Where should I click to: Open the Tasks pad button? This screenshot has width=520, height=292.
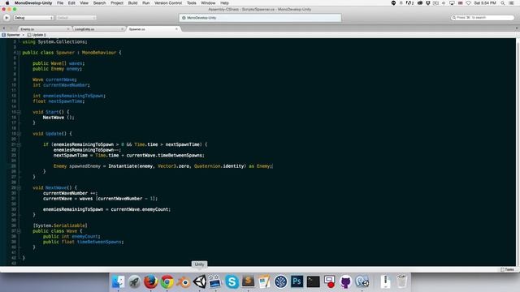tap(507, 269)
